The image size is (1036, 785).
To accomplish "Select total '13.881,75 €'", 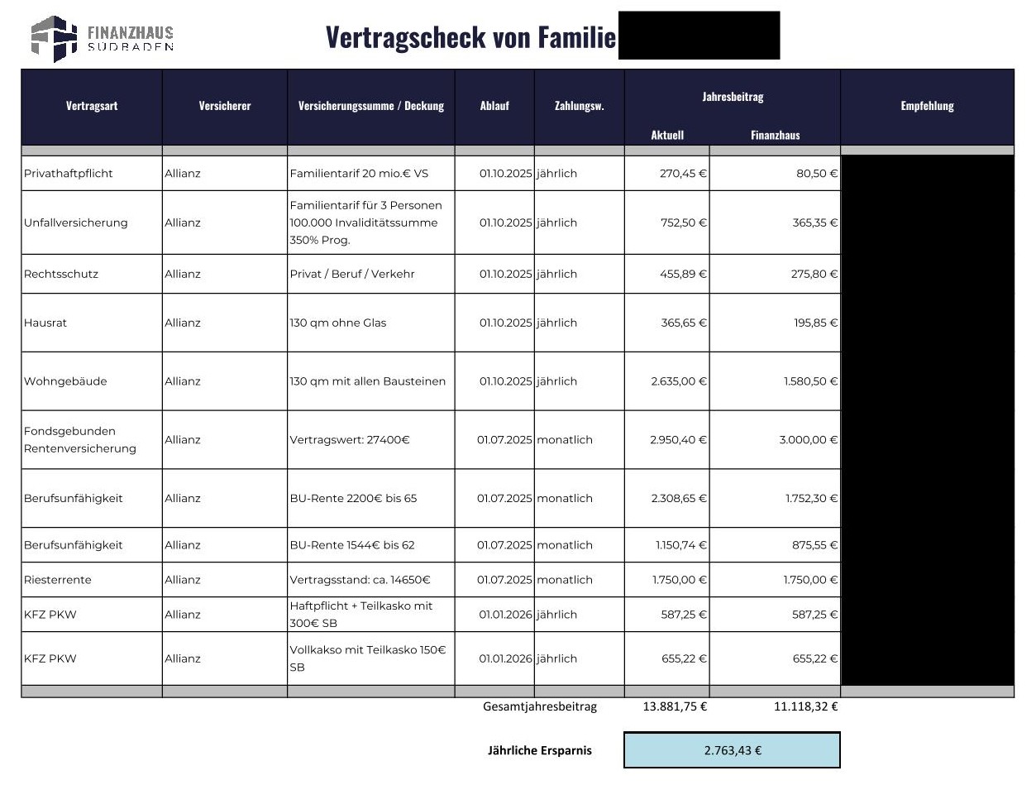I will (676, 706).
